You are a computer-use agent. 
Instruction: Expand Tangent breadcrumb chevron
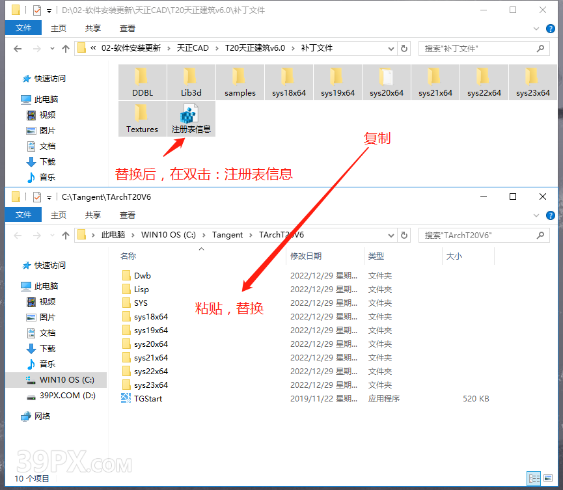251,235
